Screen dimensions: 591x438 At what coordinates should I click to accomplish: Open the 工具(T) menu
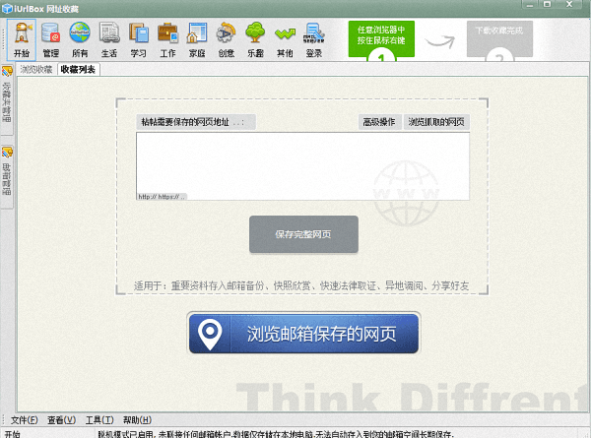99,419
